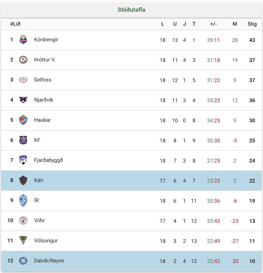Viewport: 263px width, 273px height.
Task: Click the Njarðvík N-shield logo
Action: coord(23,100)
